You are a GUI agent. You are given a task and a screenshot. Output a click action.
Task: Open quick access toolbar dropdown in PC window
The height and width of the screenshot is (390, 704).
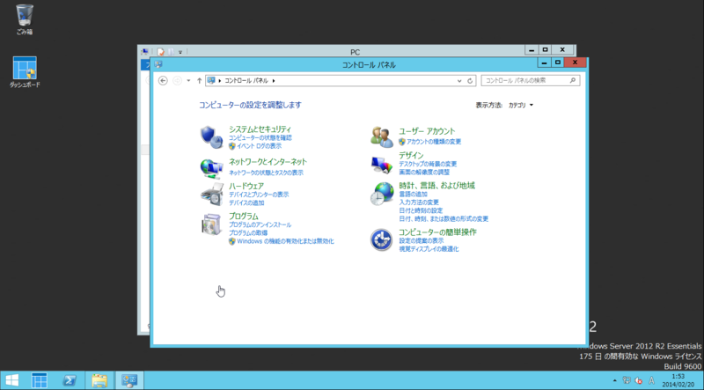(x=180, y=52)
